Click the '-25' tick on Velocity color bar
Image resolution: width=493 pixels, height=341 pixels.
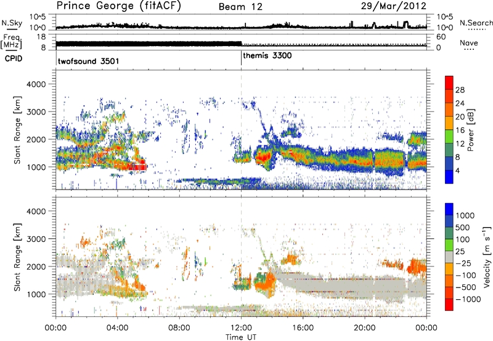click(x=463, y=263)
